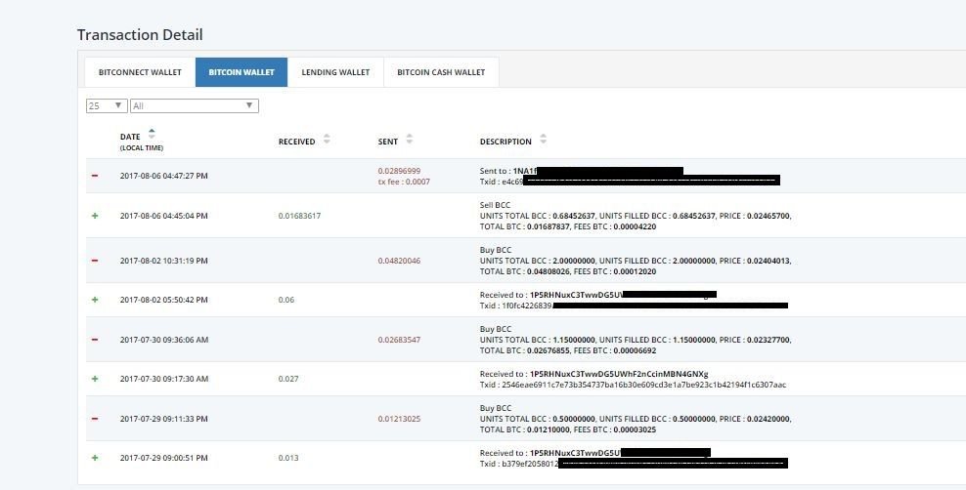Click the sent amount 0.01213025
966x490 pixels.
tap(399, 419)
